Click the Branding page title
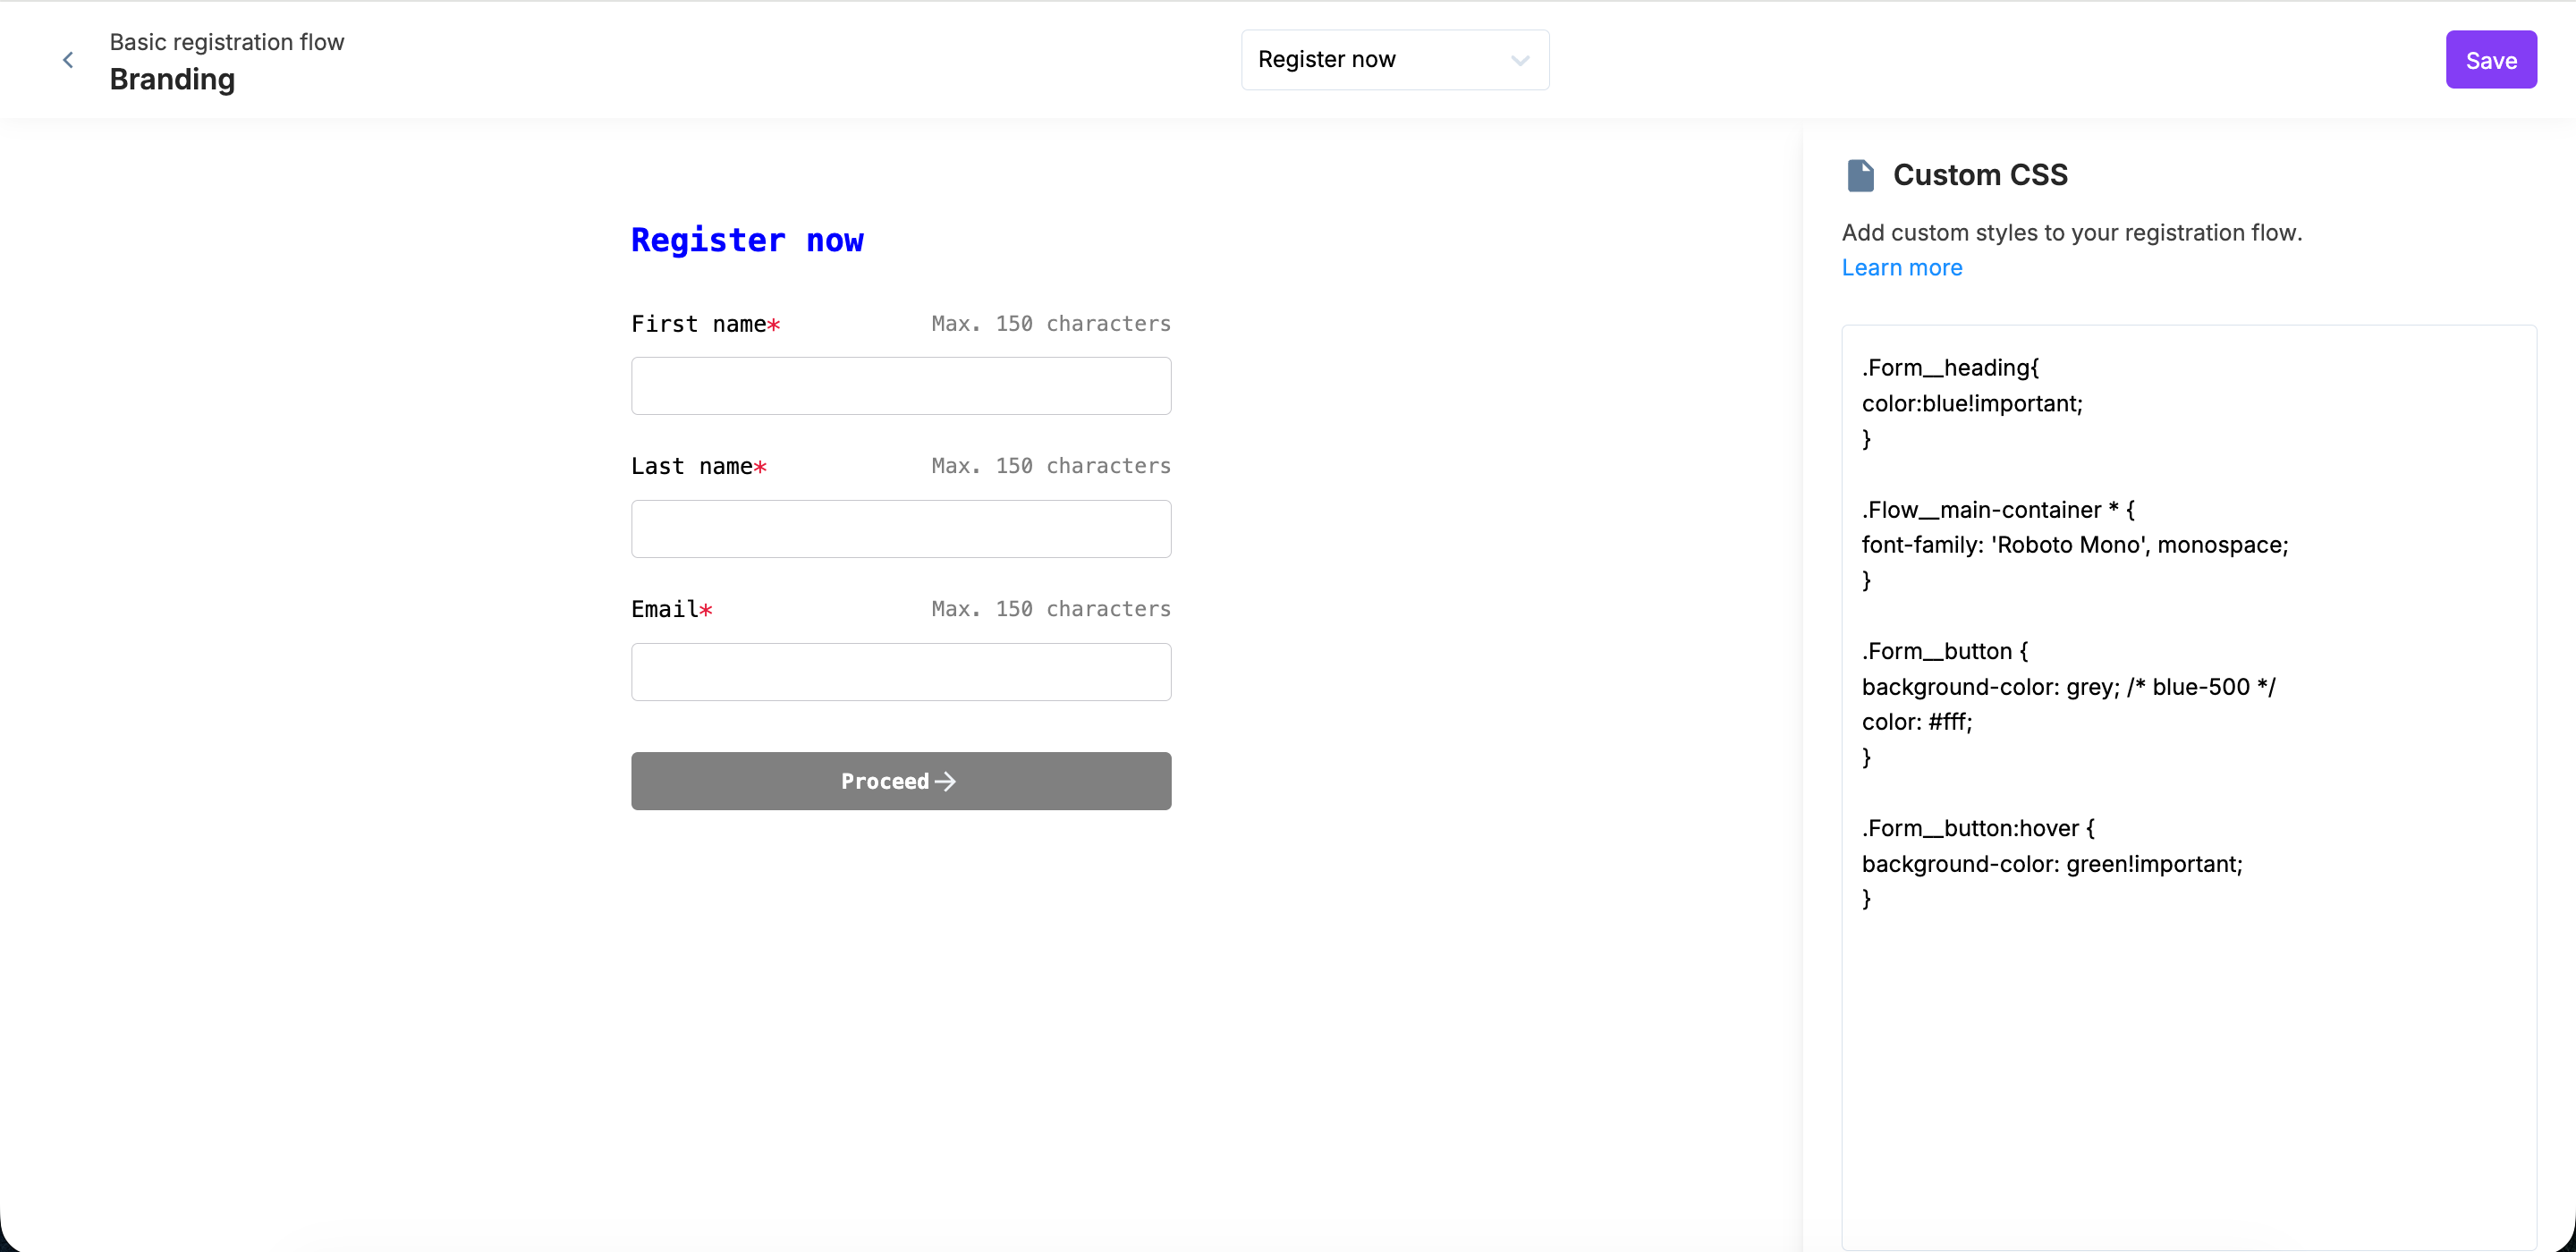 click(171, 80)
